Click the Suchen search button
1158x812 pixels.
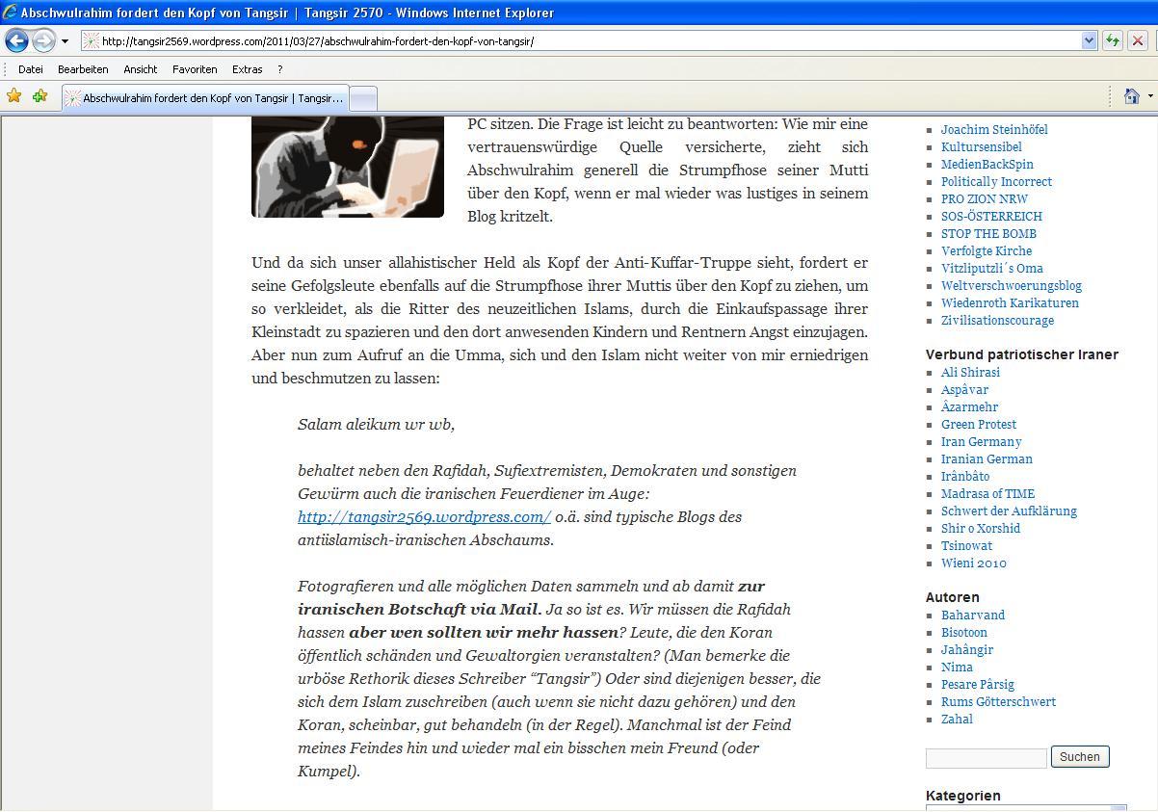[x=1079, y=757]
